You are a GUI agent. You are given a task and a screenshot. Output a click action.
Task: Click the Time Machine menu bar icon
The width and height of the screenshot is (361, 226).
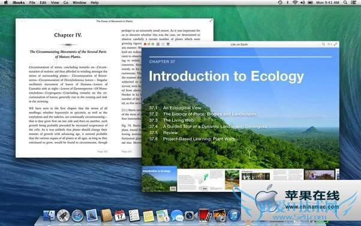280,2
